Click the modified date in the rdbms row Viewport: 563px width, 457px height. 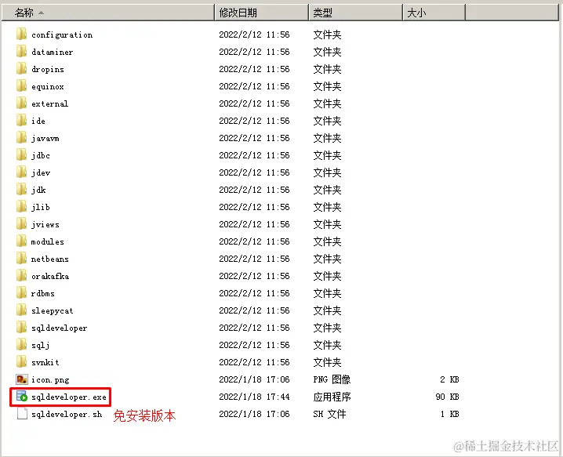click(x=254, y=293)
